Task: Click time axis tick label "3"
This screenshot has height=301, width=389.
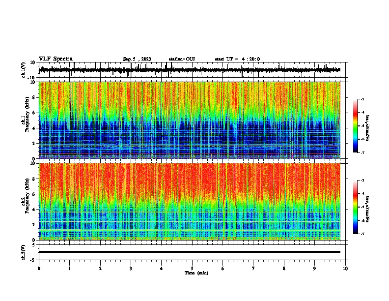Action: 131,269
